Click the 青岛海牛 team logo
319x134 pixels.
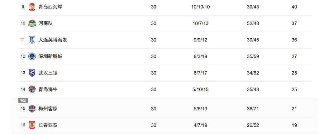pos(32,89)
